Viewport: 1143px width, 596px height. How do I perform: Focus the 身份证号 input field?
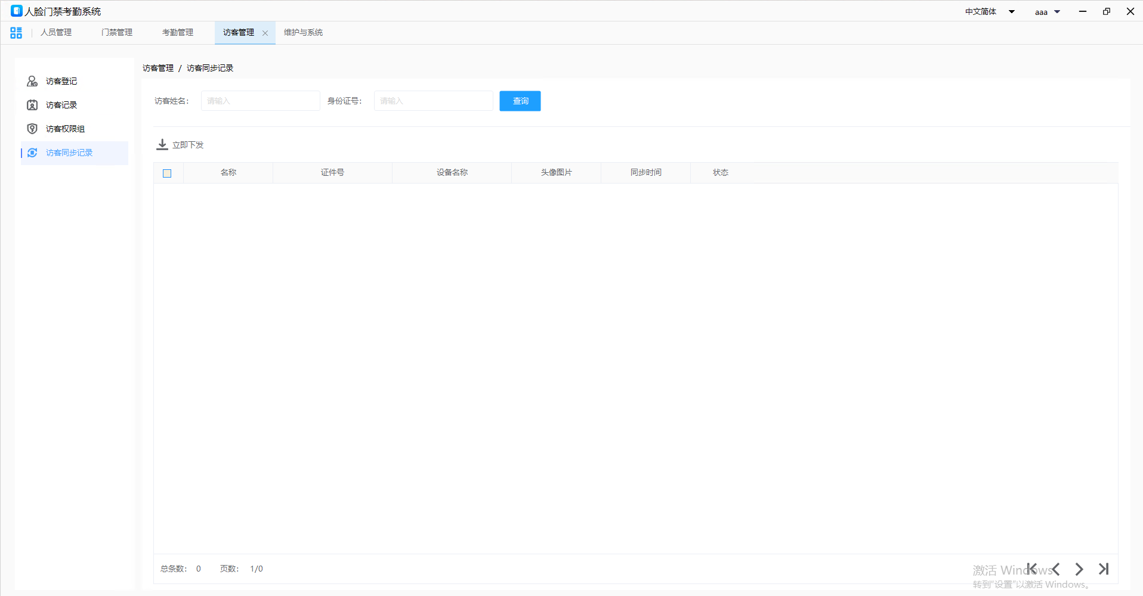pyautogui.click(x=433, y=101)
